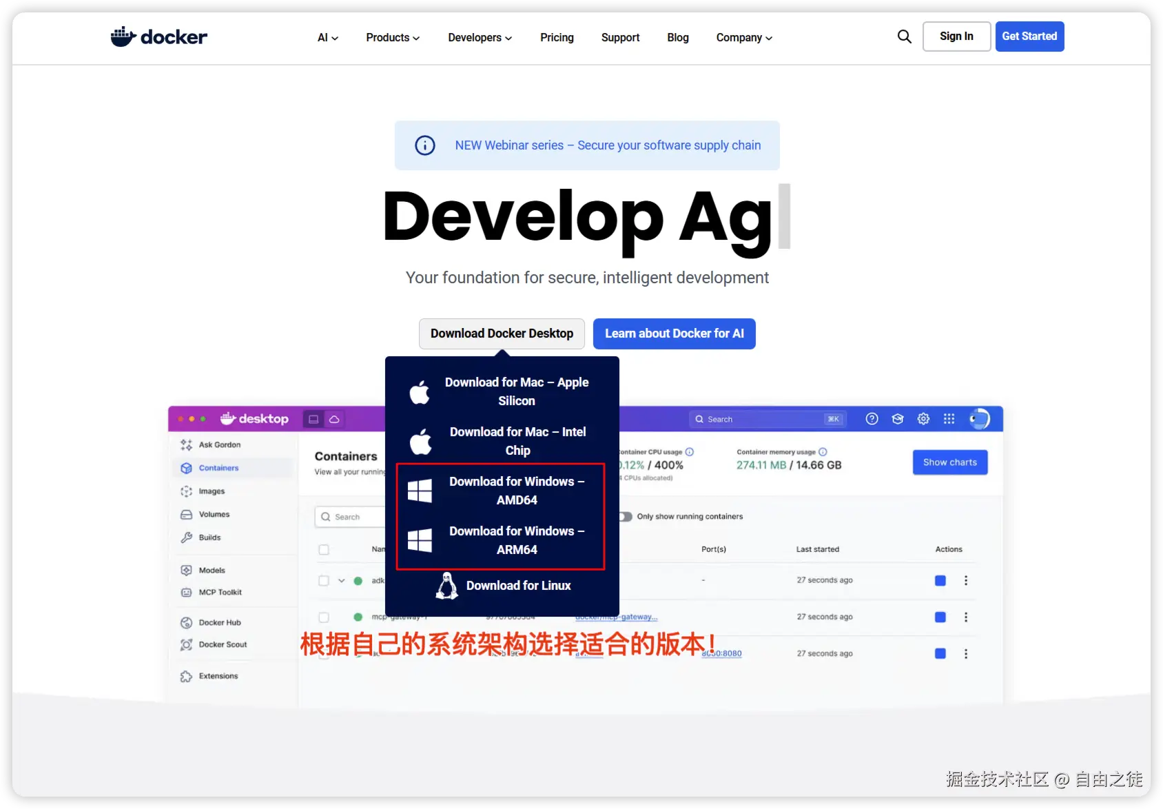Click the Sign In button
Viewport: 1163px width, 809px height.
coord(956,37)
